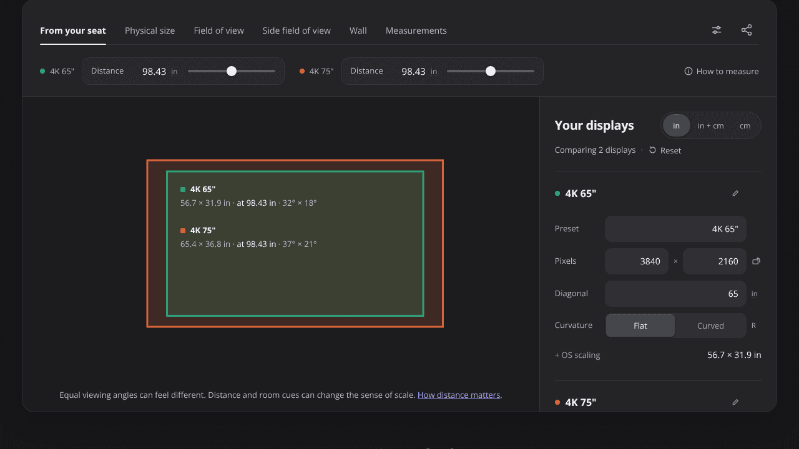Open the How to measure help
The image size is (799, 449).
coord(722,71)
